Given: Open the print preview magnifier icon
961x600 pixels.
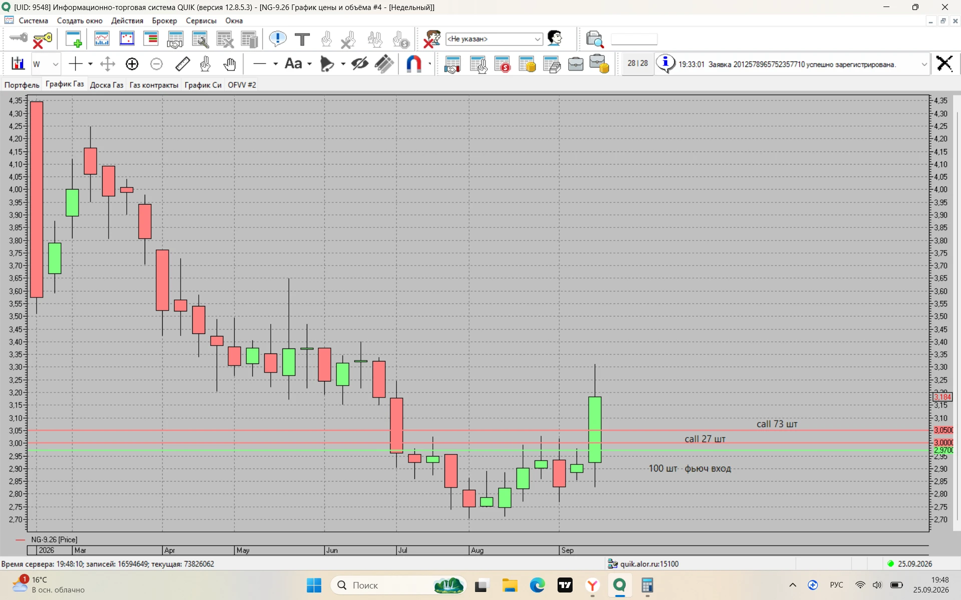Looking at the screenshot, I should (x=595, y=39).
